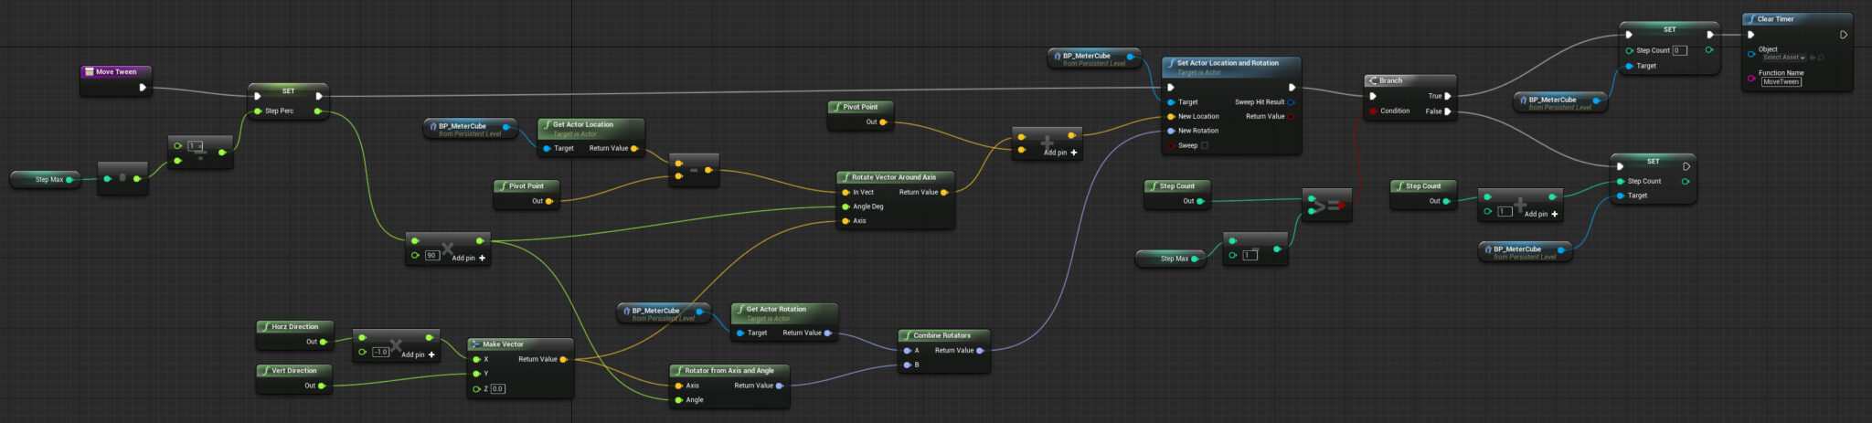This screenshot has height=423, width=1872.
Task: Click the Get Actor Rotation Return Value pin
Action: point(827,333)
